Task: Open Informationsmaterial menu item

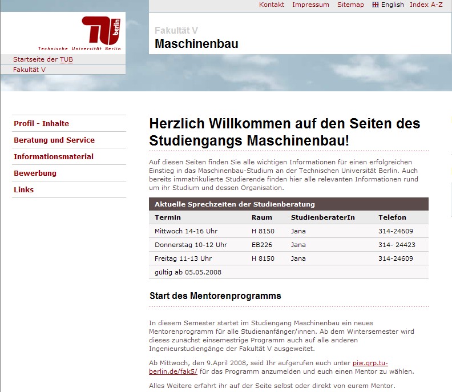Action: [54, 156]
